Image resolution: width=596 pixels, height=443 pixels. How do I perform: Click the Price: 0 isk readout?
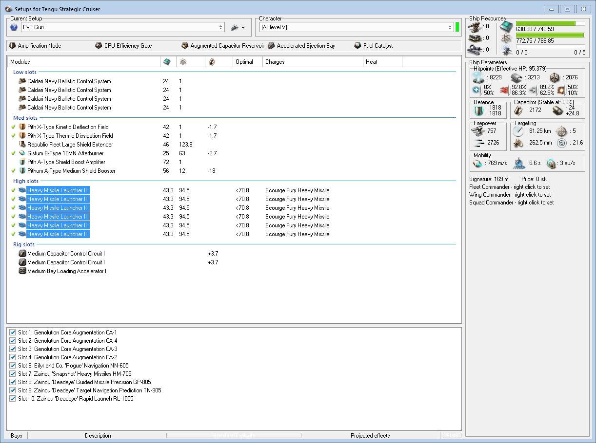pyautogui.click(x=534, y=179)
